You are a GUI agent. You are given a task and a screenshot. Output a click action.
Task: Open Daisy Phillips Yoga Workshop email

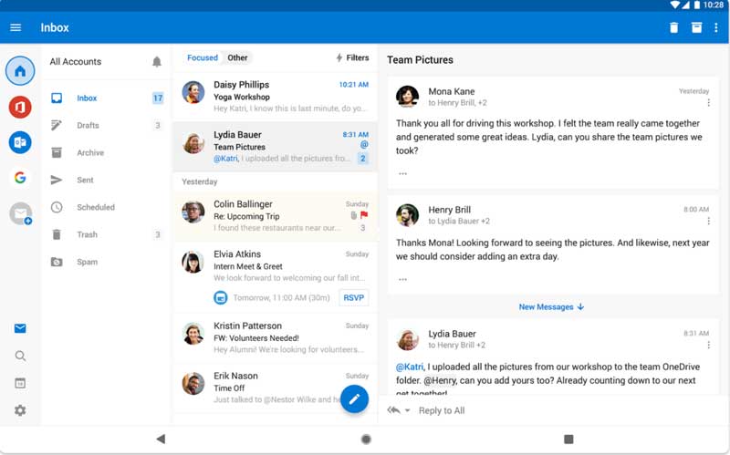coord(276,97)
